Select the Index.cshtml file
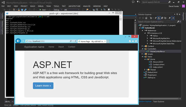 coord(157,67)
